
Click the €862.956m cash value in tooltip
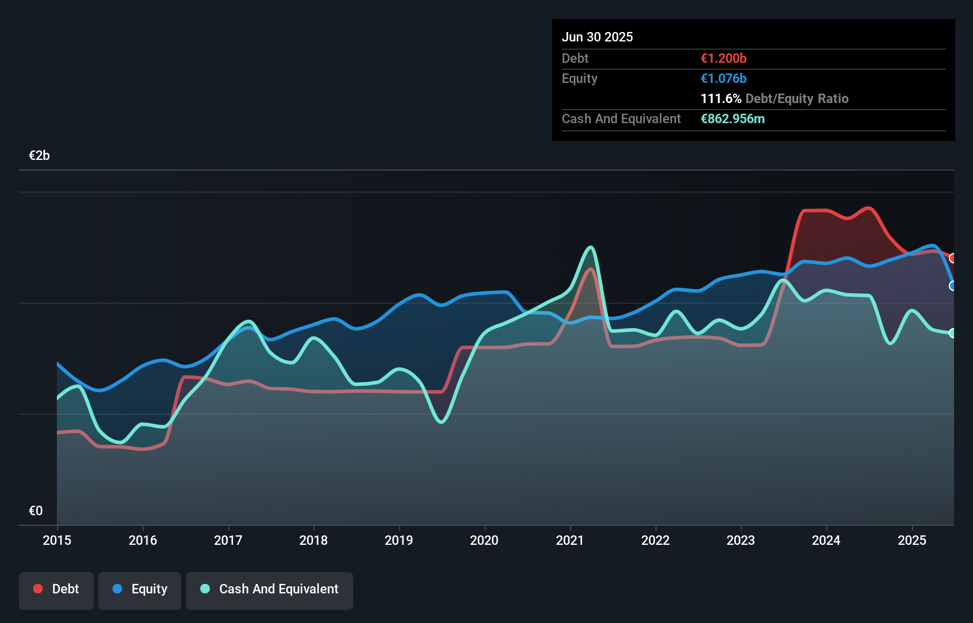tap(732, 119)
